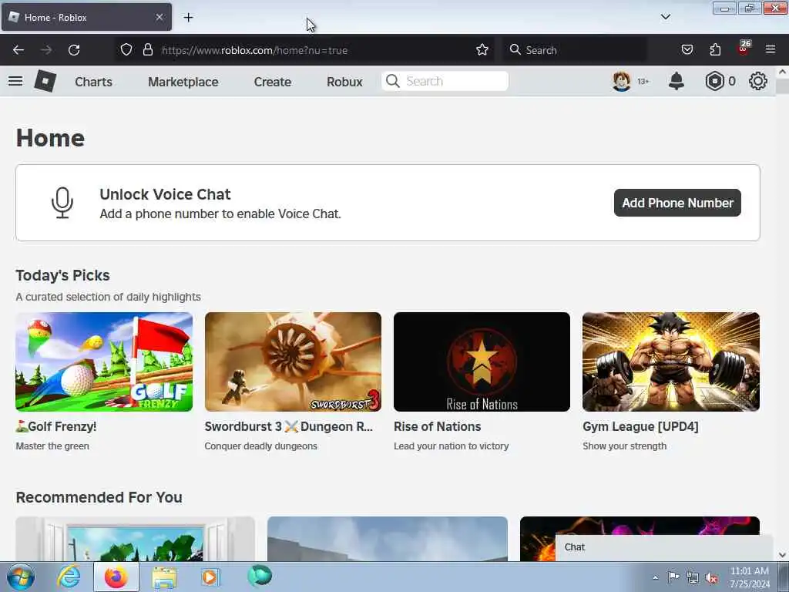Image resolution: width=789 pixels, height=592 pixels.
Task: Click Show desktop at taskbar end
Action: pos(784,577)
